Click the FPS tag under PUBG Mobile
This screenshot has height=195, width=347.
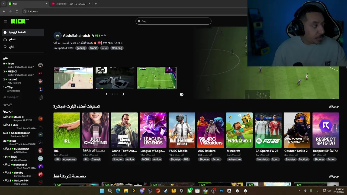tap(186, 160)
